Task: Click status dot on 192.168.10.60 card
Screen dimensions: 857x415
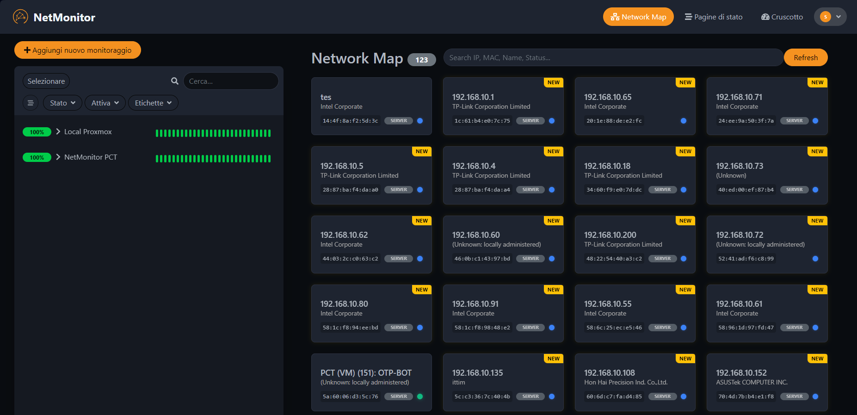Action: tap(552, 259)
